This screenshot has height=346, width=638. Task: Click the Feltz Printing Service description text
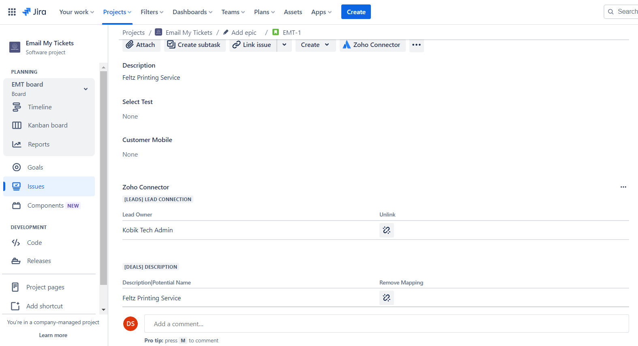pyautogui.click(x=151, y=78)
